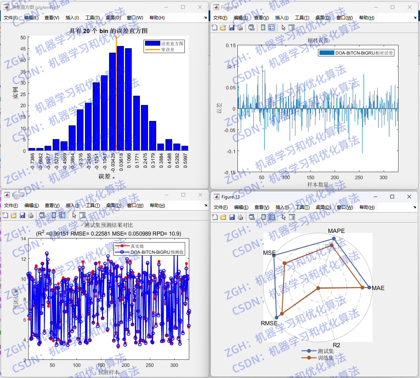Open 工具(T) dropdown in Figure 7

(93, 206)
